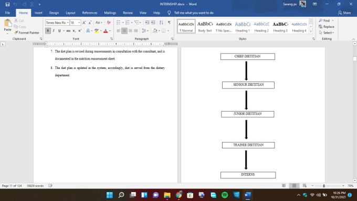Increase paragraph indent
The width and height of the screenshot is (357, 201).
[x=153, y=22]
